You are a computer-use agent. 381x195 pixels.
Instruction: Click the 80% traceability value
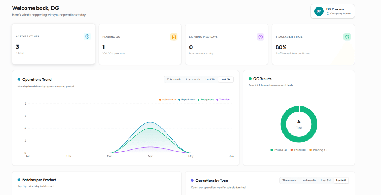click(281, 47)
